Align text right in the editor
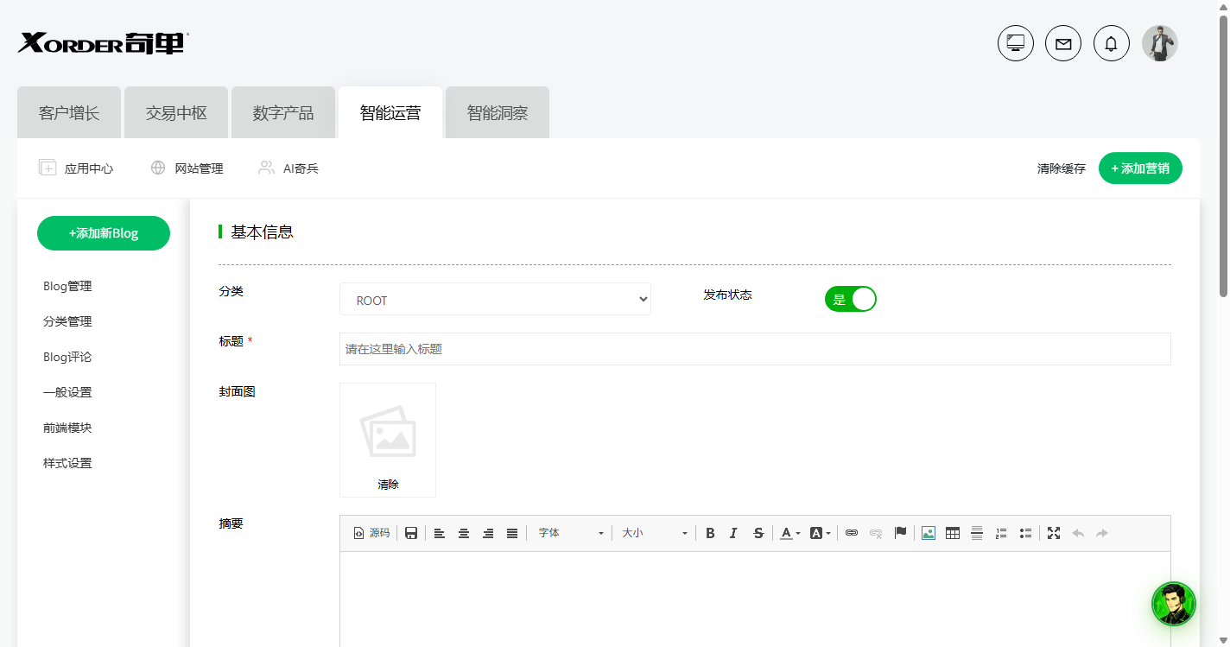Image resolution: width=1230 pixels, height=647 pixels. (x=488, y=533)
